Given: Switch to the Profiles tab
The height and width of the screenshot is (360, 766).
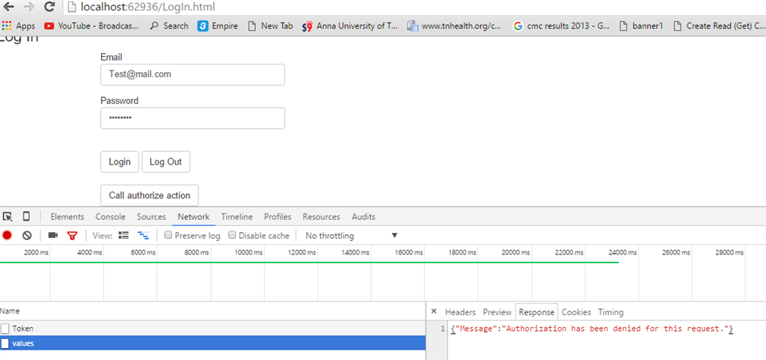Looking at the screenshot, I should coord(278,217).
